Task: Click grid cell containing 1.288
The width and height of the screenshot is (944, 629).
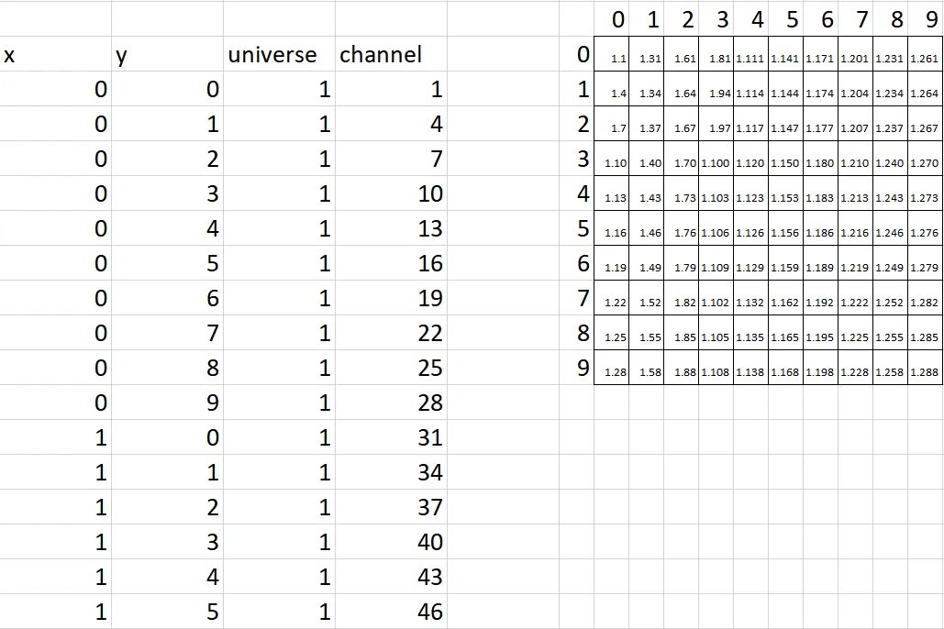Action: (x=925, y=372)
